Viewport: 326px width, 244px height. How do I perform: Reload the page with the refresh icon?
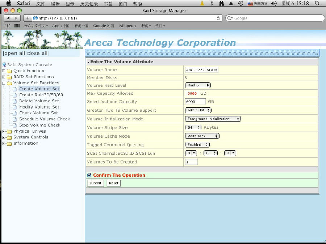[x=218, y=18]
